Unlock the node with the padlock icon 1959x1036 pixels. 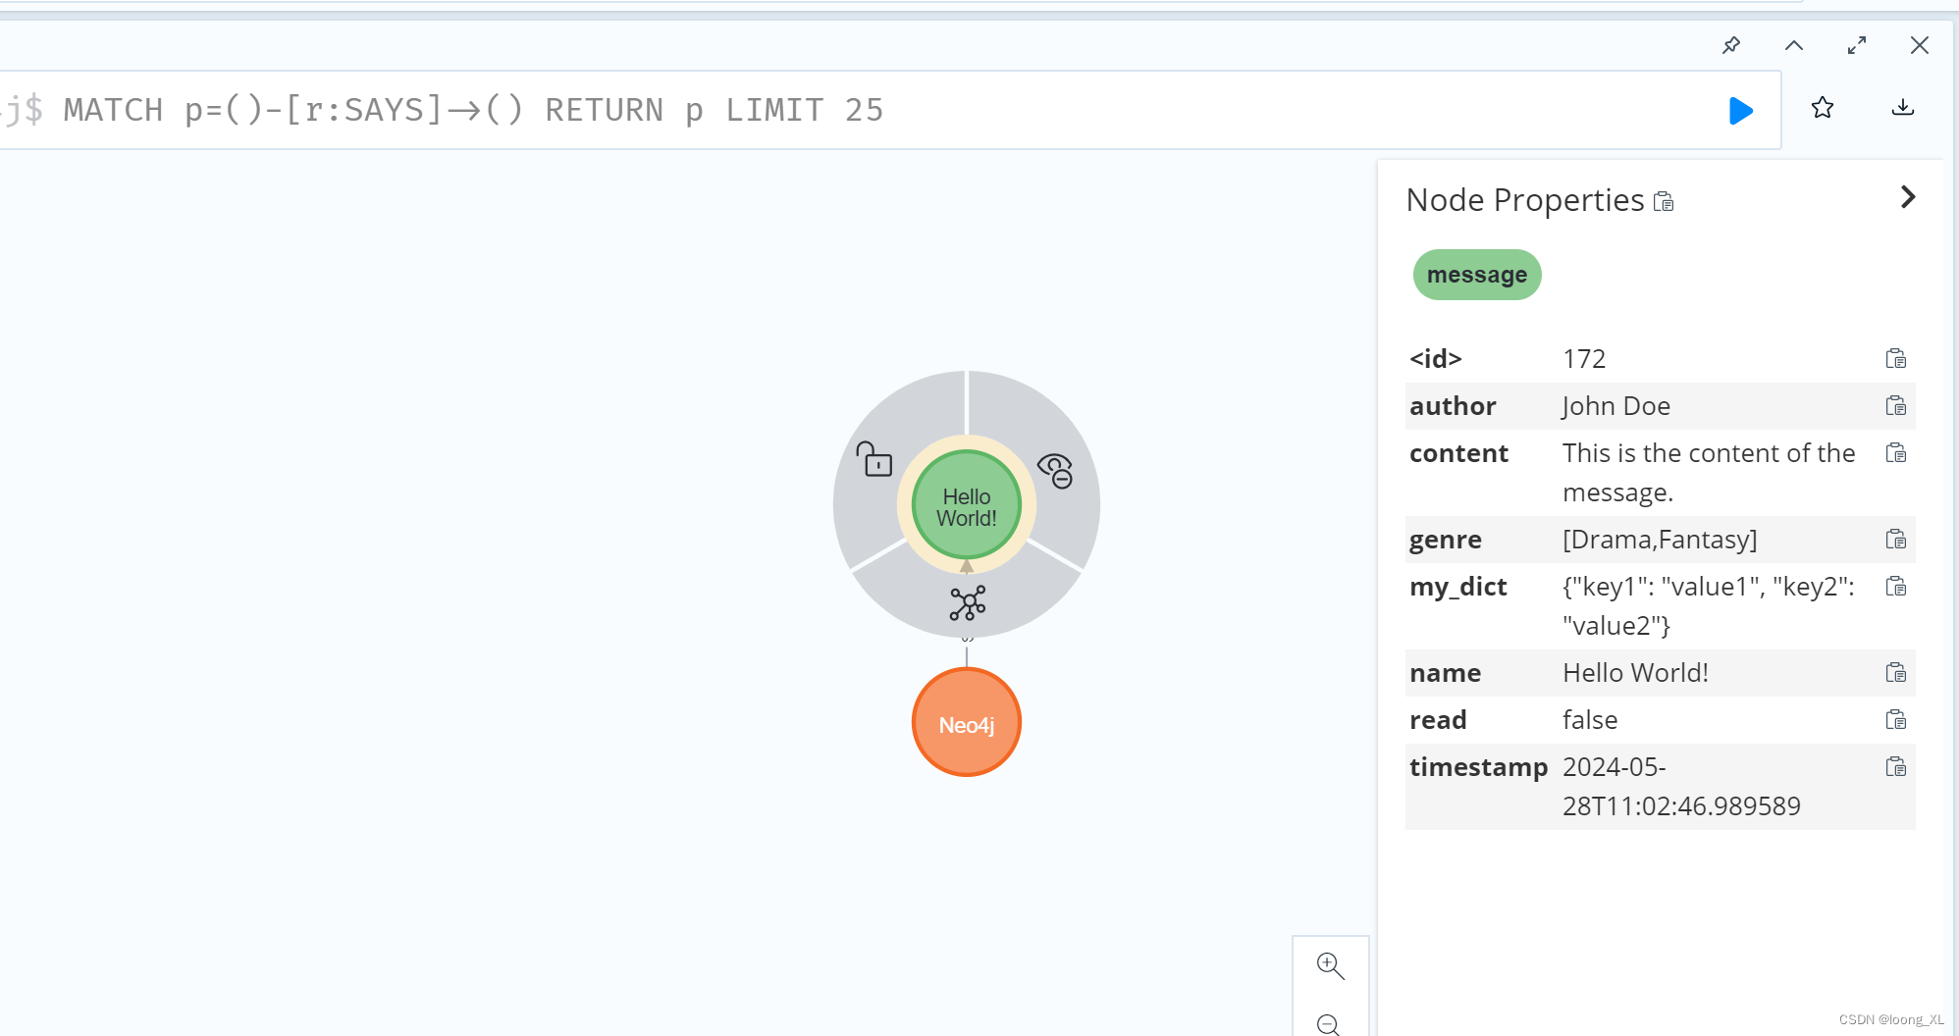874,459
